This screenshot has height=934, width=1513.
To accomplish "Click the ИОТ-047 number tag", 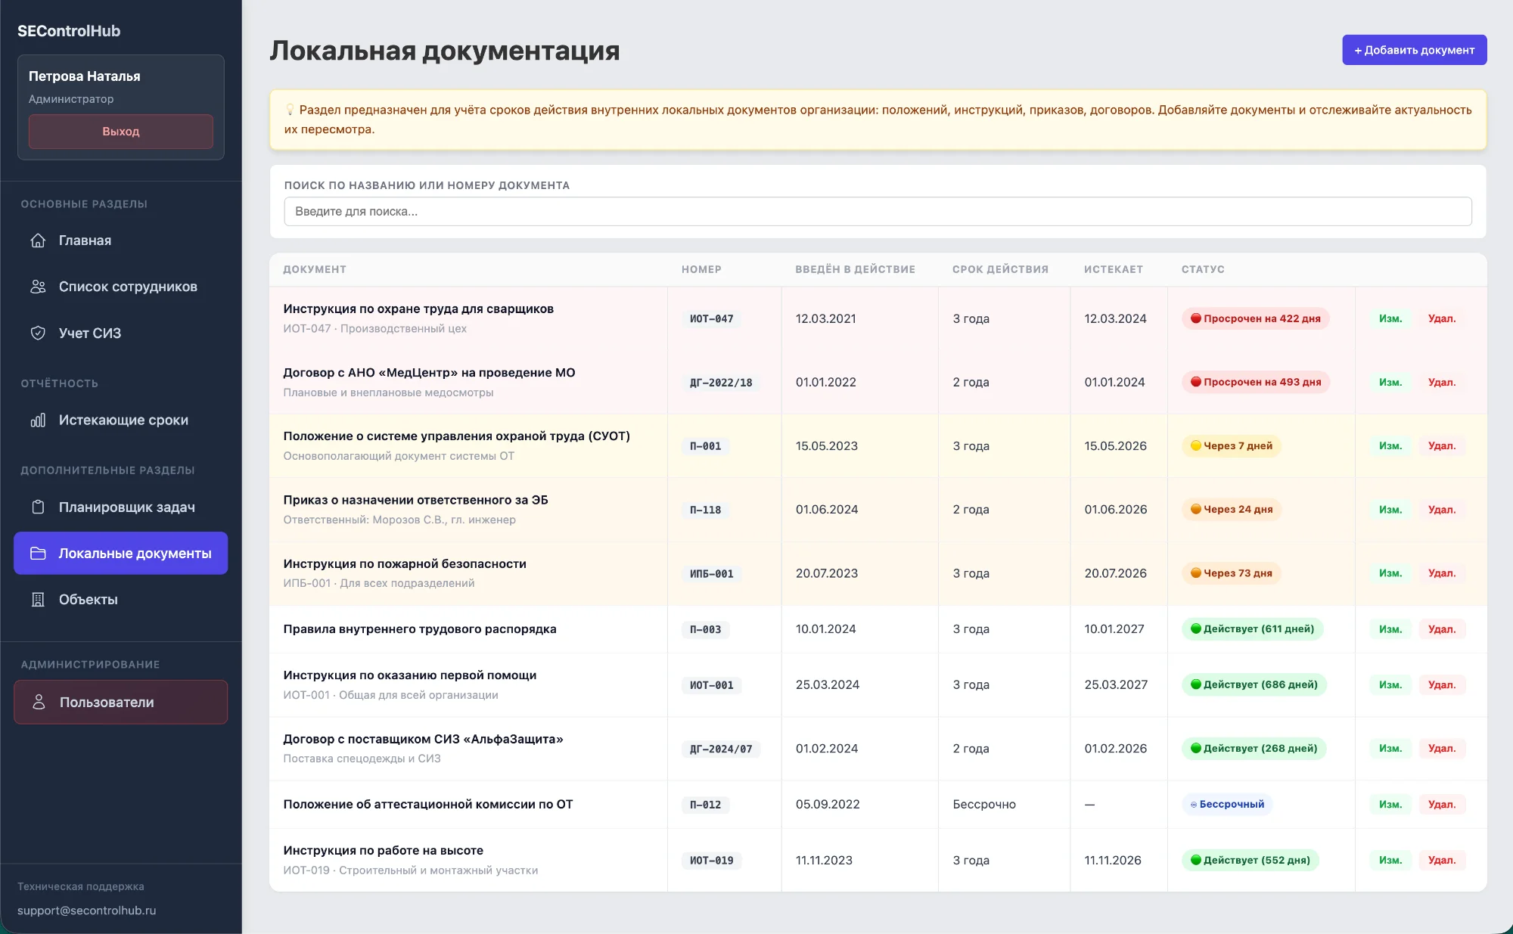I will (711, 318).
